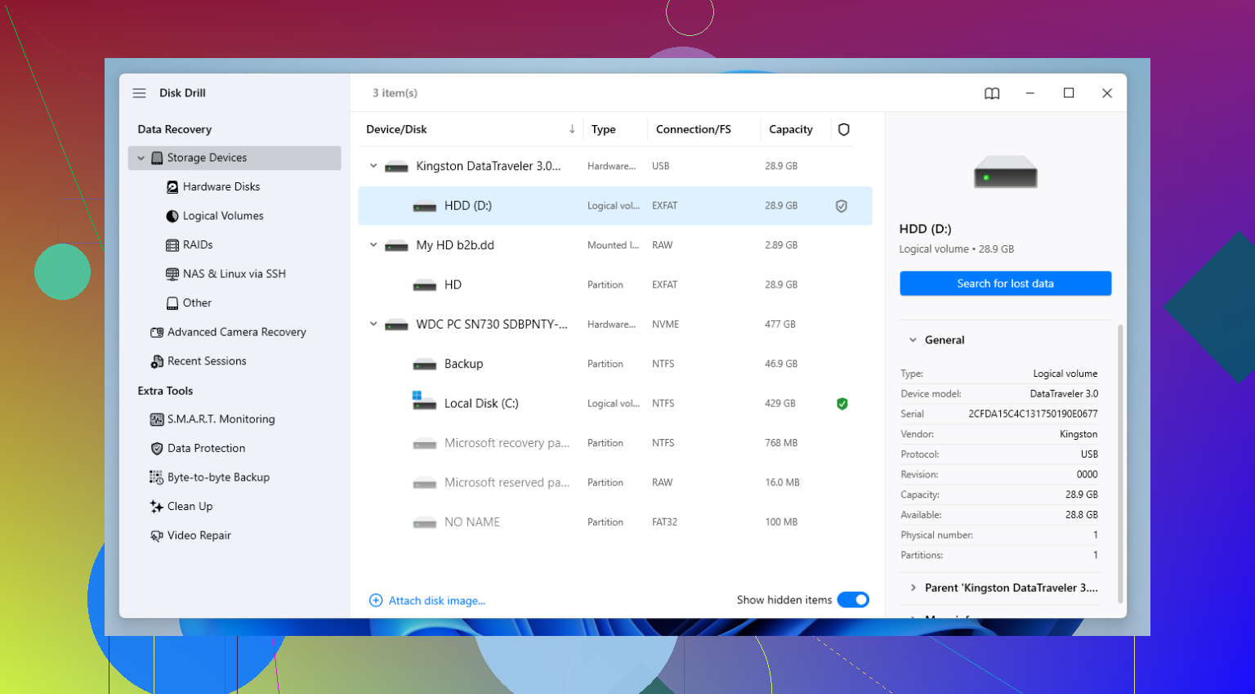Screen dimensions: 1255x694
Task: Click the Attach disk image link
Action: coord(437,601)
